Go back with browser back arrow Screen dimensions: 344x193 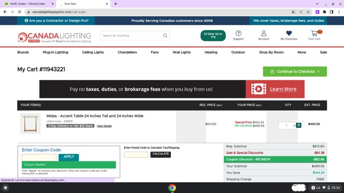[x=5, y=12]
